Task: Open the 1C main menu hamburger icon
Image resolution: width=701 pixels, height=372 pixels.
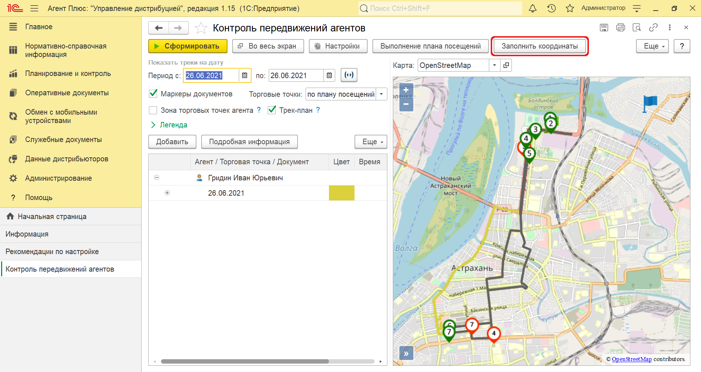Action: pyautogui.click(x=34, y=8)
